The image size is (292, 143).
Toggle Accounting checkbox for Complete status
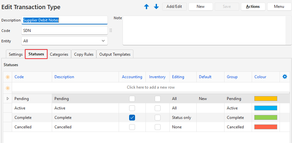[x=132, y=118]
